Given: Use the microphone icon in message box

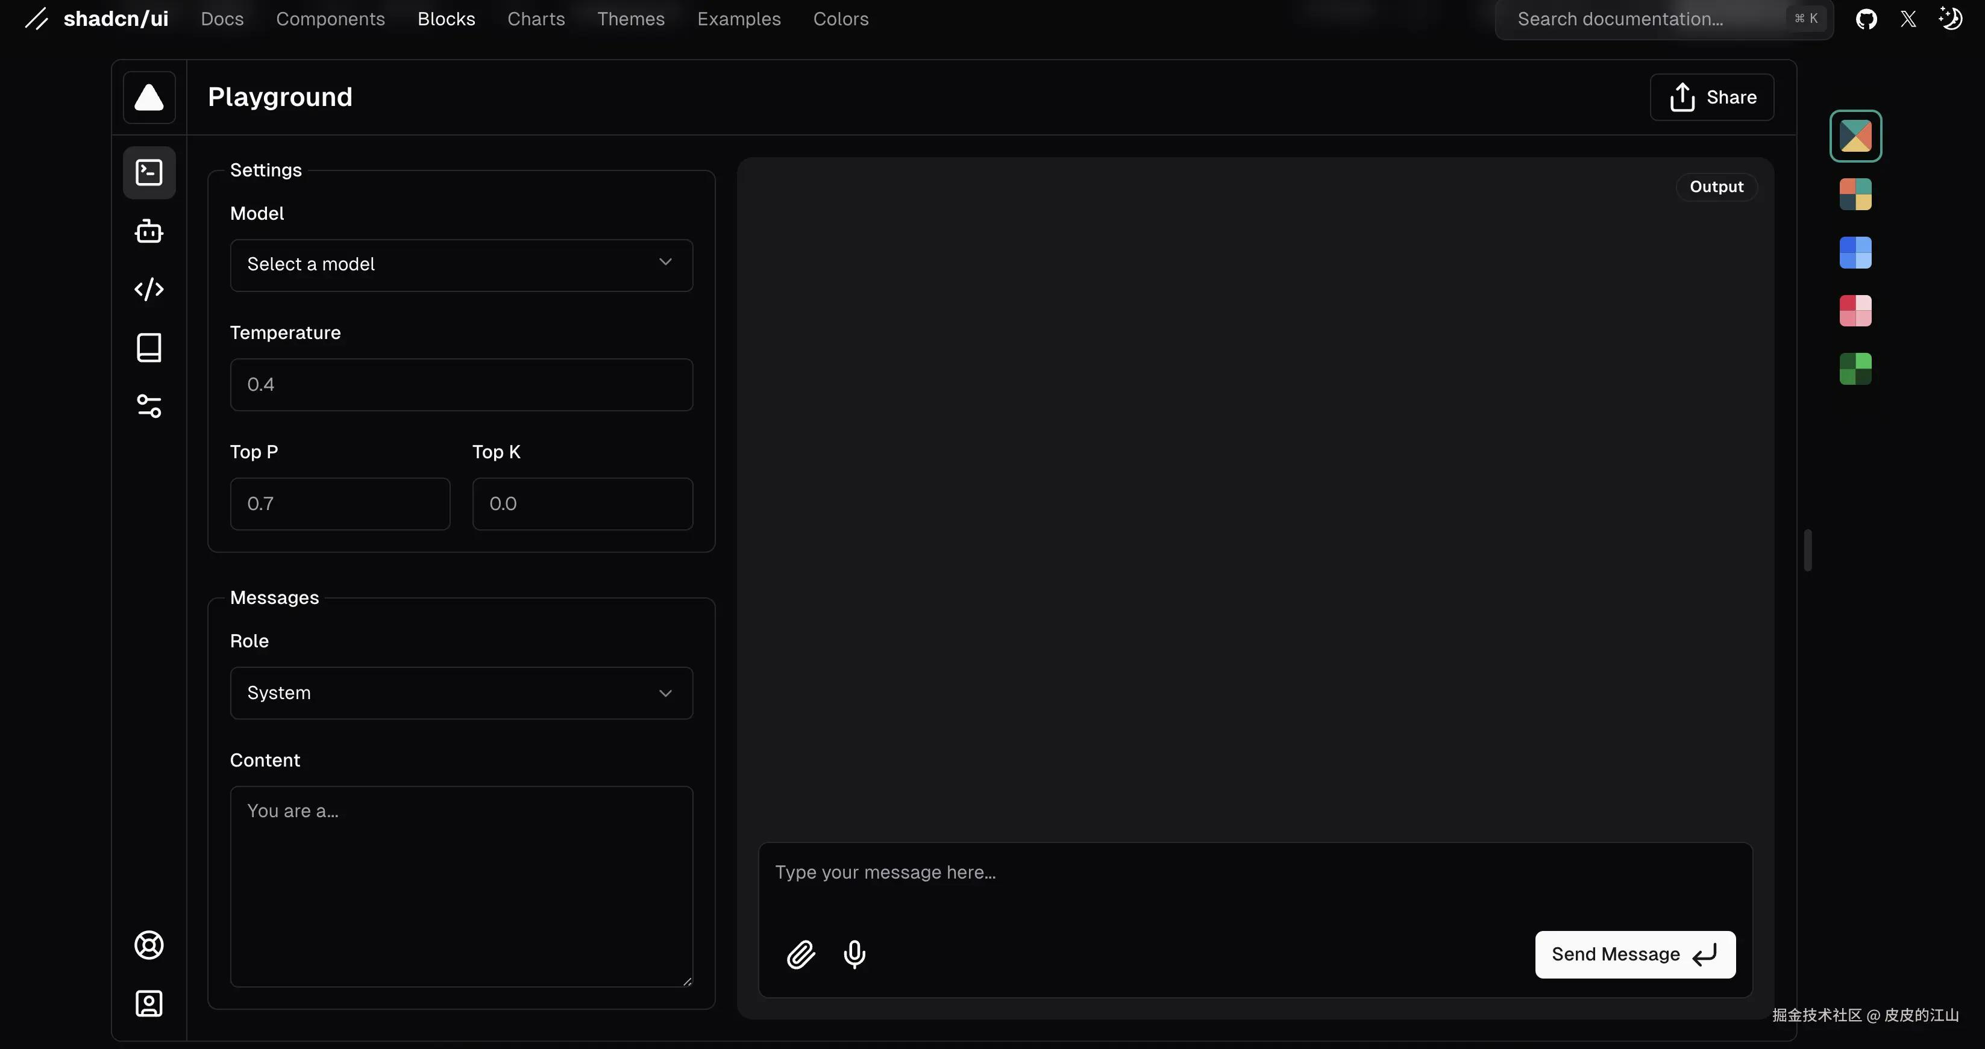Looking at the screenshot, I should 854,954.
